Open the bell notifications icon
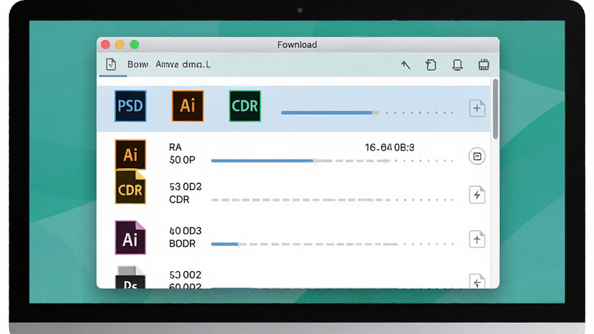The width and height of the screenshot is (594, 334). pyautogui.click(x=457, y=65)
